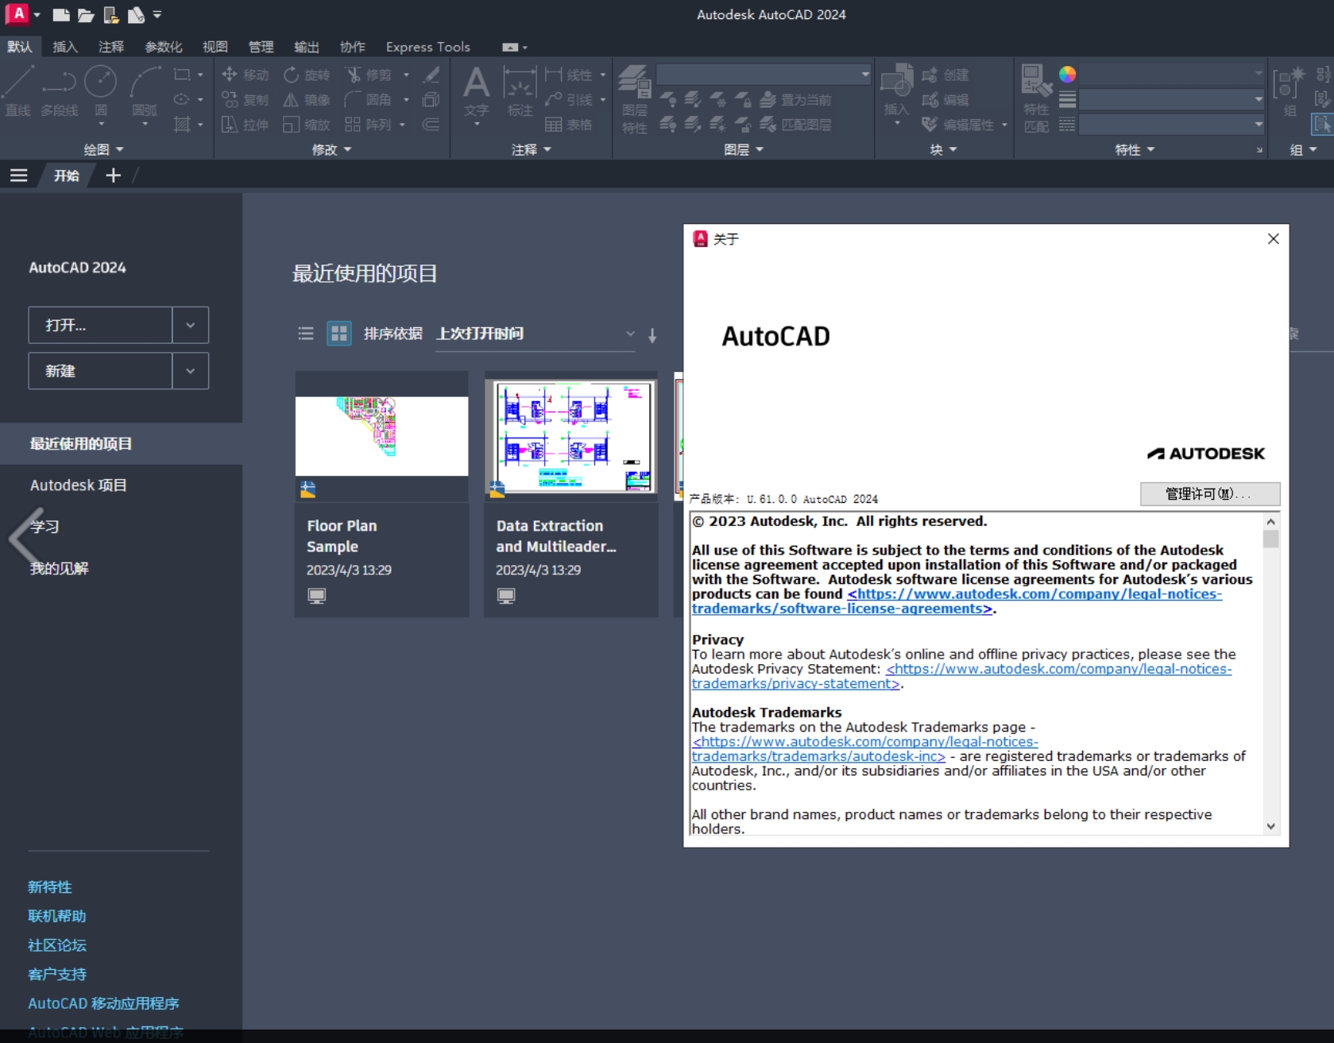This screenshot has height=1043, width=1334.
Task: Click the Rotate (旋转) tool
Action: pos(307,75)
